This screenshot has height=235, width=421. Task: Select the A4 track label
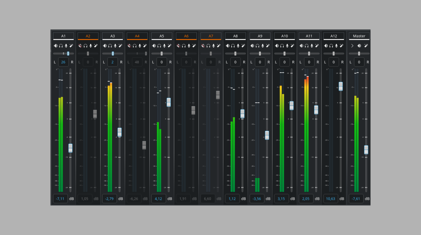pos(137,36)
